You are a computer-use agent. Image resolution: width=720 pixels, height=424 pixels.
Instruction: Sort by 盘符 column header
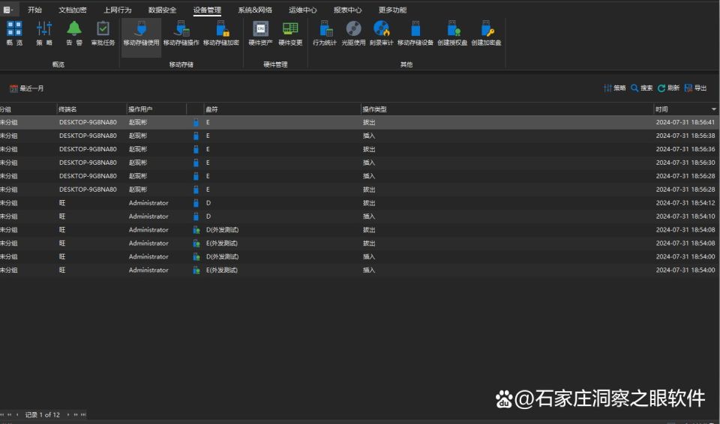coord(282,109)
